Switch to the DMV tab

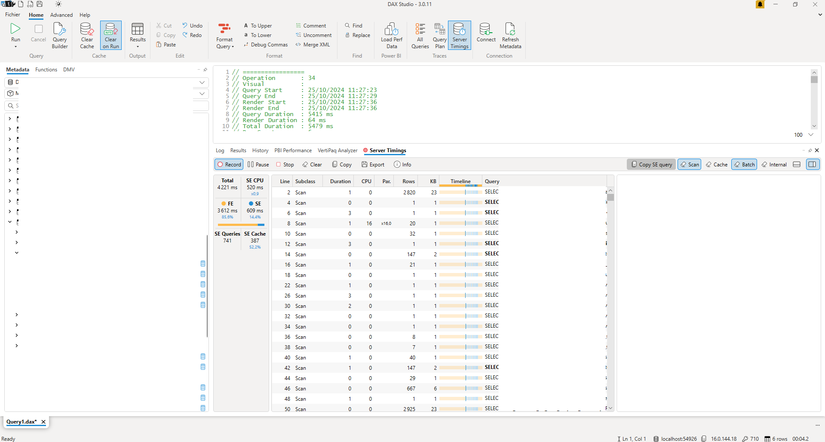coord(69,70)
